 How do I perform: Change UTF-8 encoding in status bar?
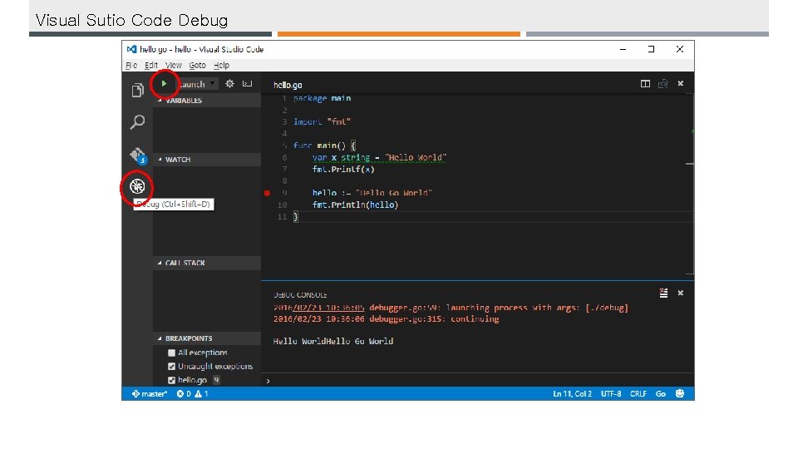coord(611,393)
